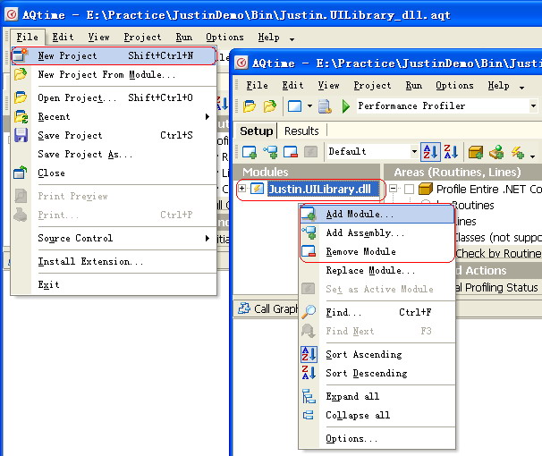Click the Recent projects icon in File menu
The width and height of the screenshot is (542, 456).
click(21, 116)
